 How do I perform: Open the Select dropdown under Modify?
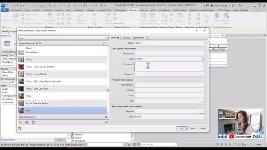(6, 27)
